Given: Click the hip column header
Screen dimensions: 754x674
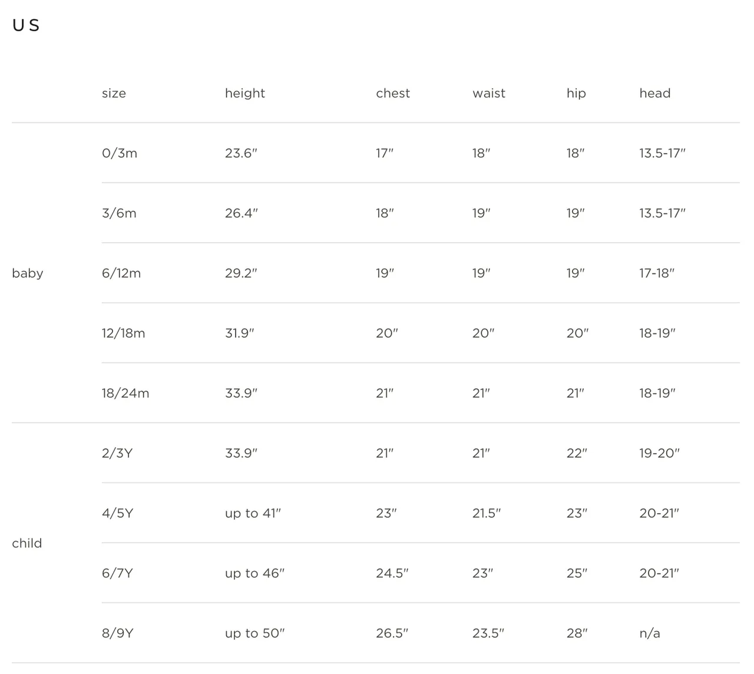Looking at the screenshot, I should (576, 93).
